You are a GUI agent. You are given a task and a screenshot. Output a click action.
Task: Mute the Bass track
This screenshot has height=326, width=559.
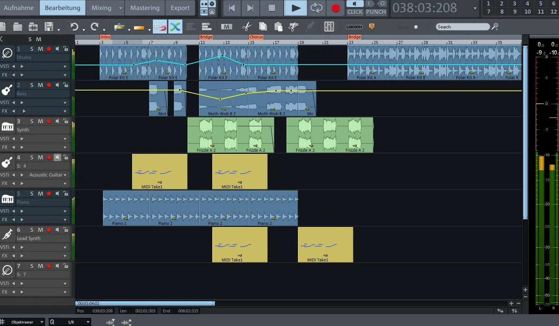(x=40, y=85)
